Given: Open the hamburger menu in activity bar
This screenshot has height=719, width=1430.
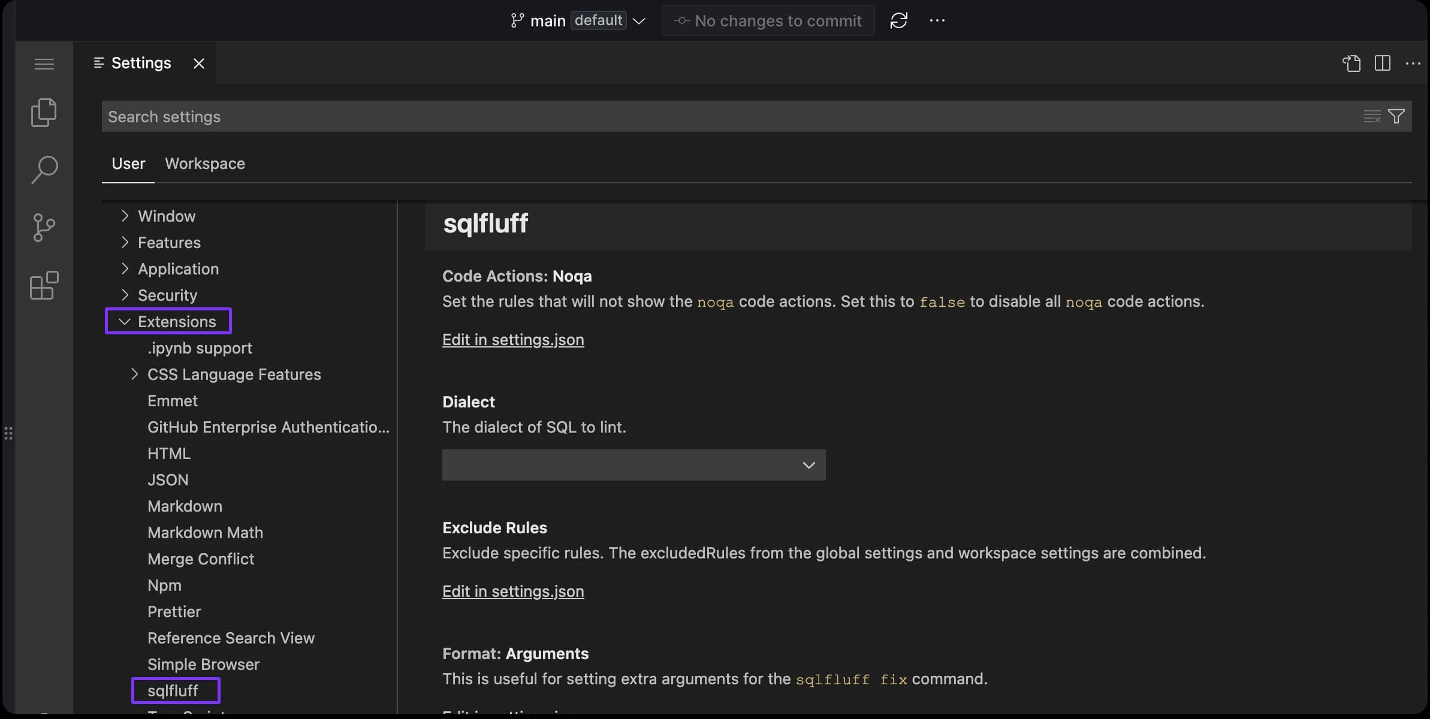Looking at the screenshot, I should pyautogui.click(x=44, y=64).
